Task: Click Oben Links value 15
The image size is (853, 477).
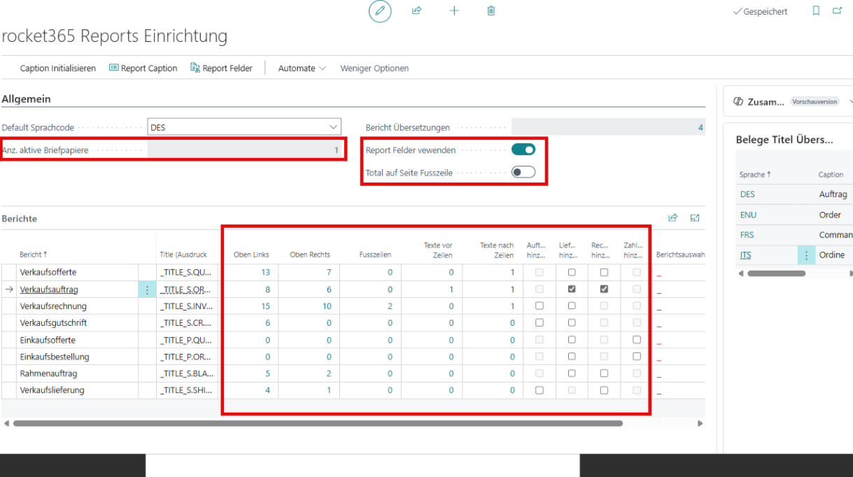Action: coord(265,306)
